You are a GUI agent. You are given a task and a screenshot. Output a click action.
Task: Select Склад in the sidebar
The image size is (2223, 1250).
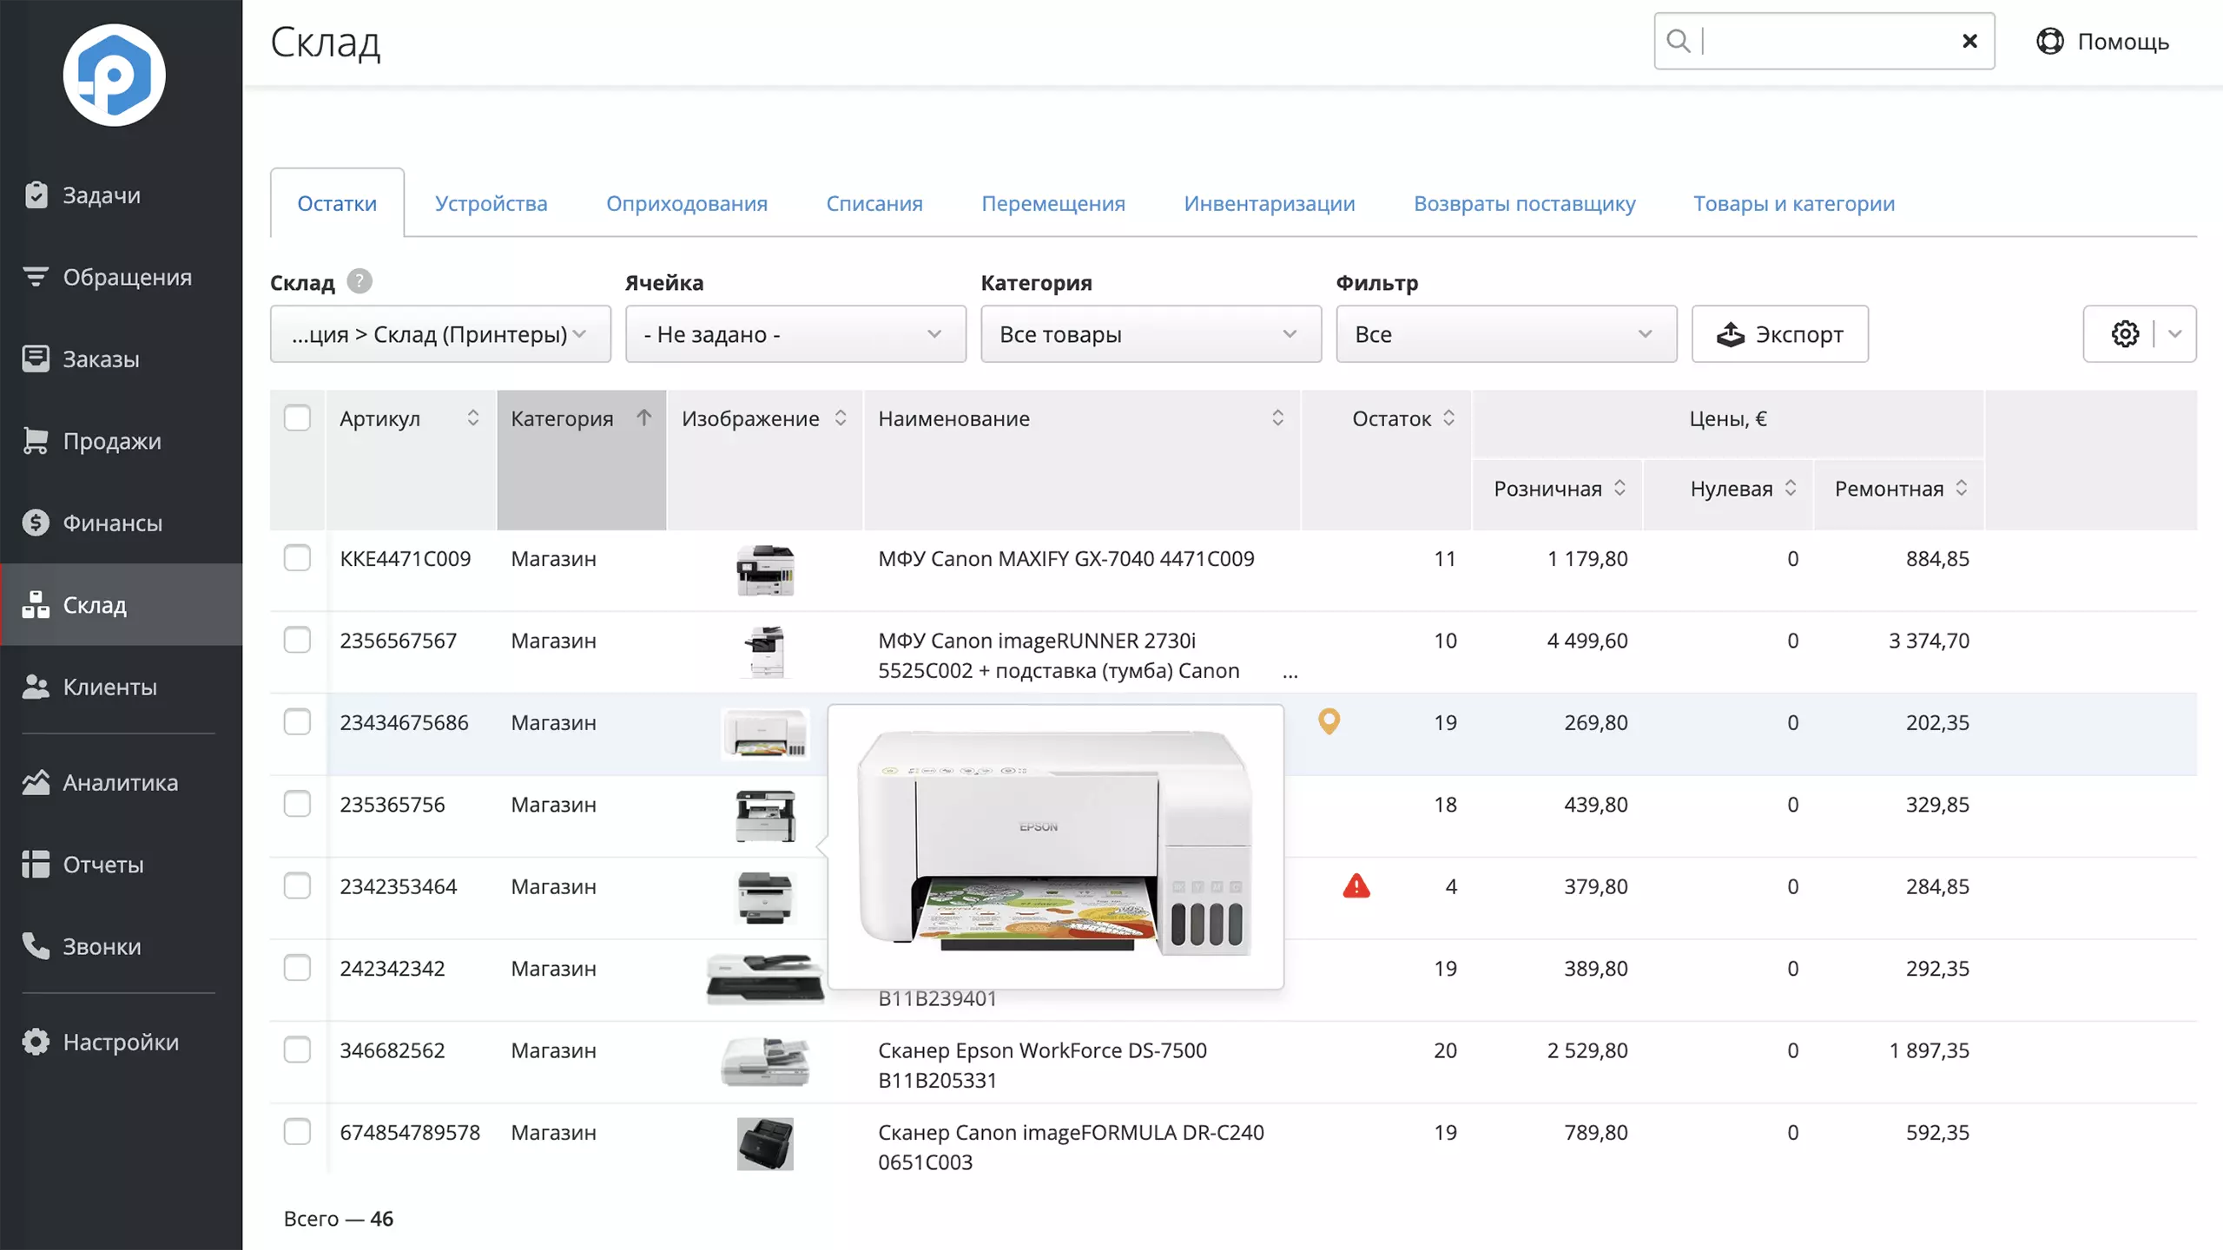pyautogui.click(x=121, y=605)
